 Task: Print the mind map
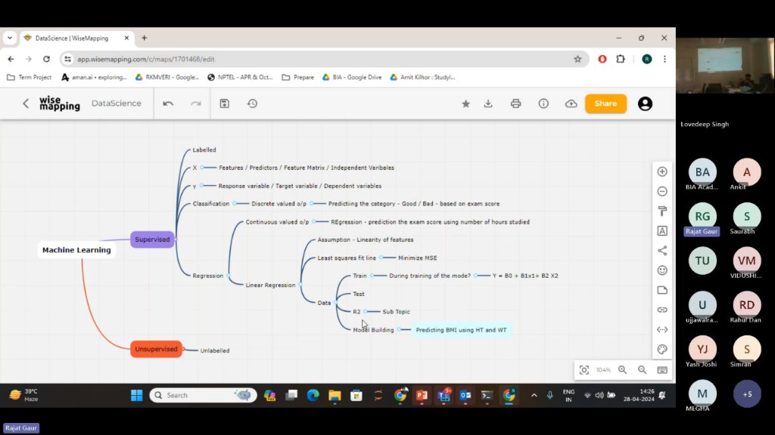[x=516, y=103]
